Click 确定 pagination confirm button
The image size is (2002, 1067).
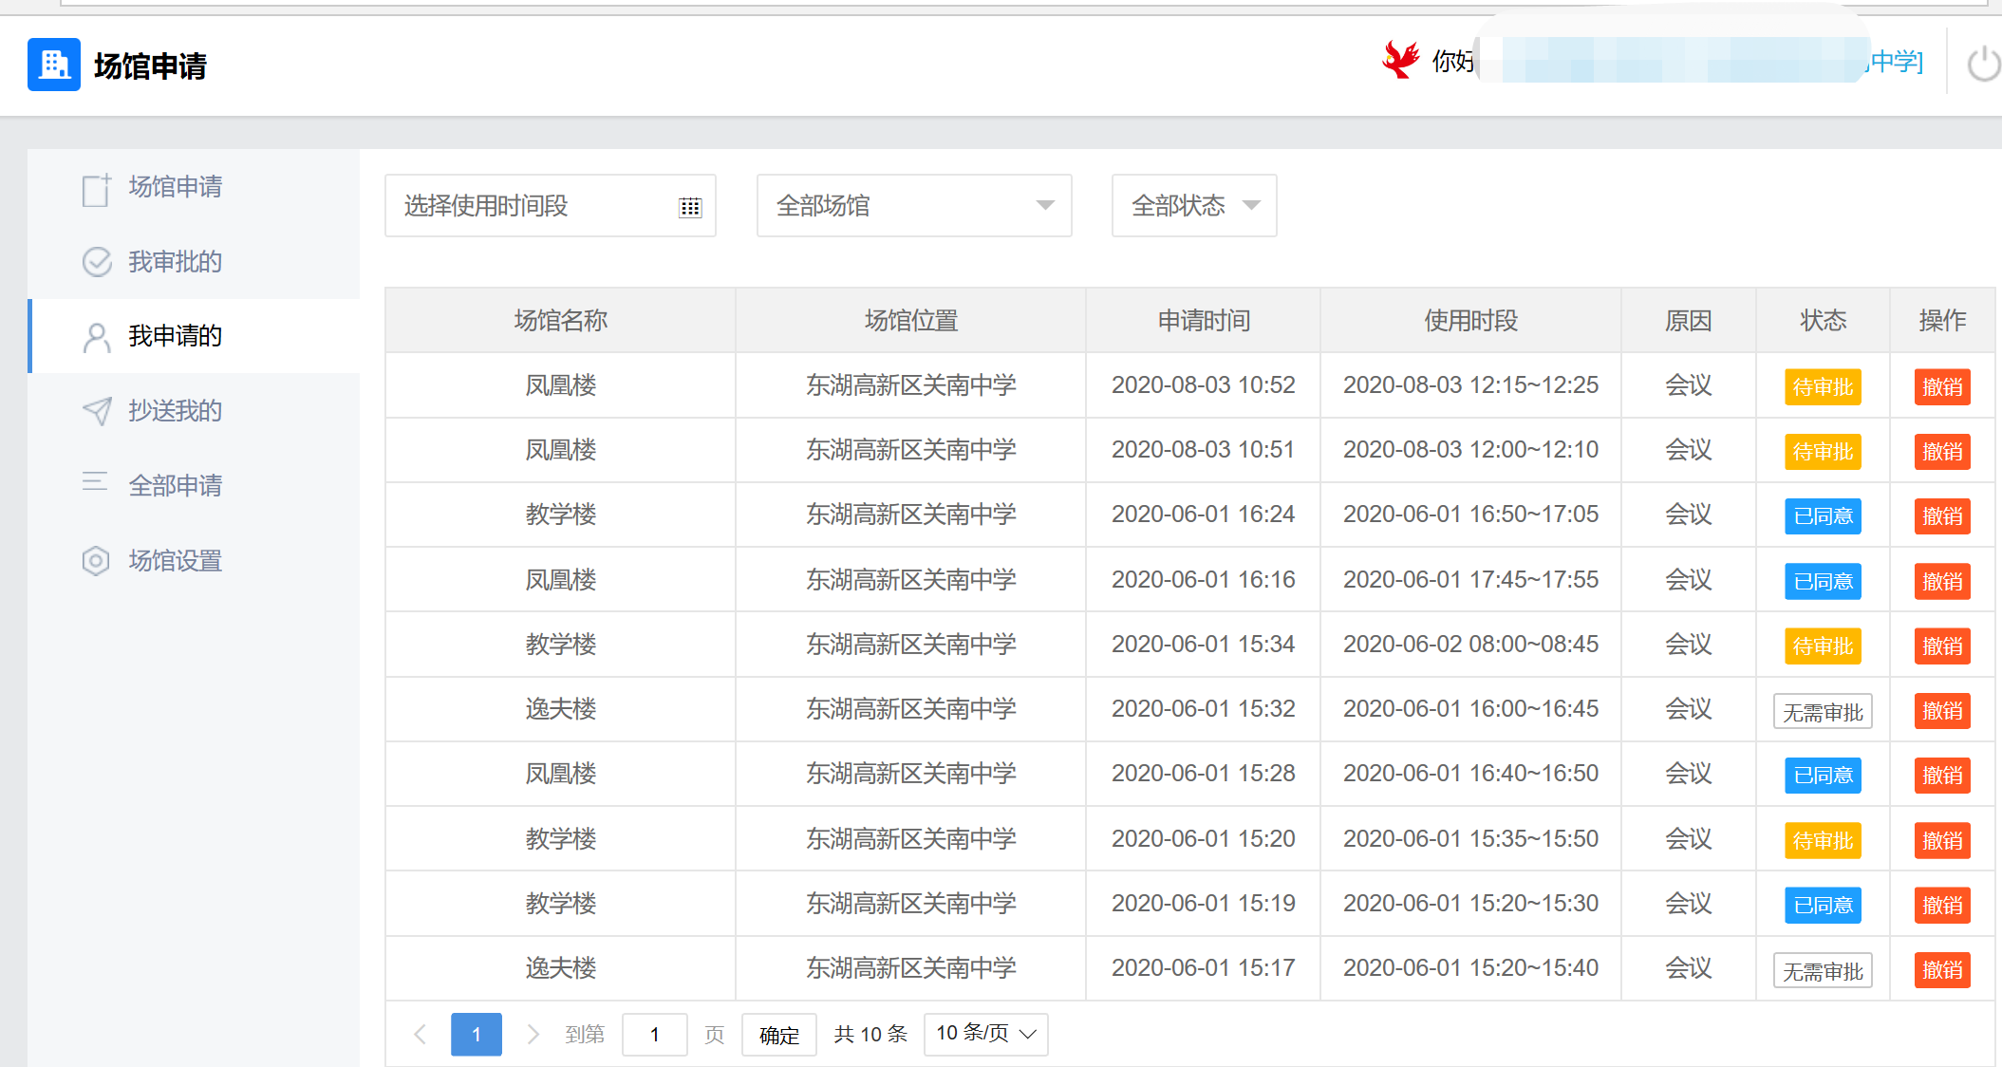778,1035
